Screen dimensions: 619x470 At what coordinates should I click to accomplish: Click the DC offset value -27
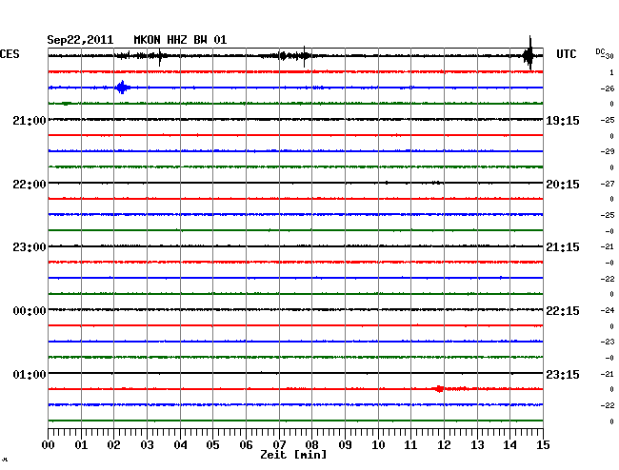(608, 185)
